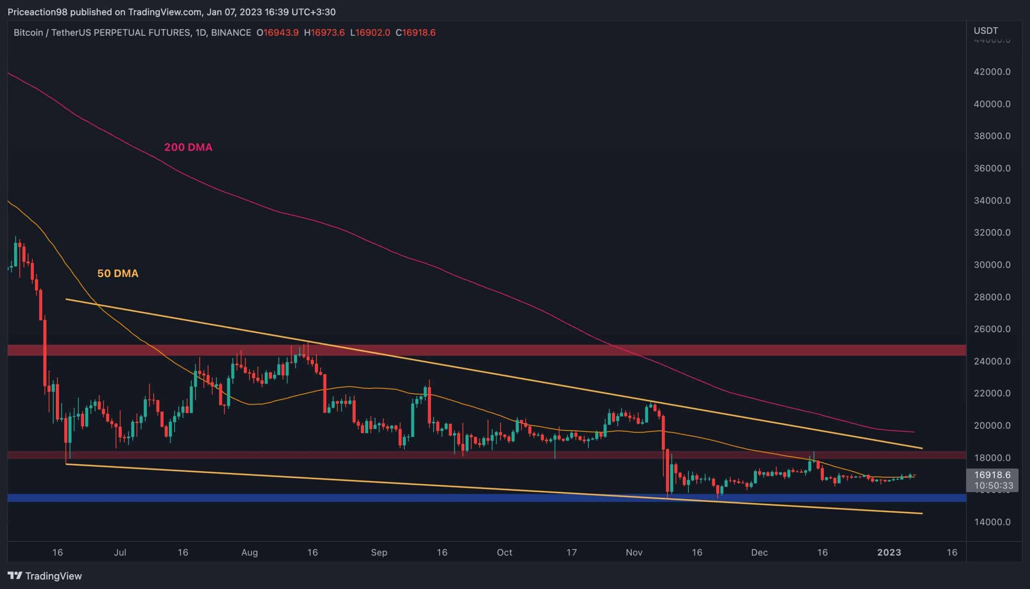The width and height of the screenshot is (1030, 589).
Task: Click the Aug date axis label
Action: pyautogui.click(x=249, y=552)
